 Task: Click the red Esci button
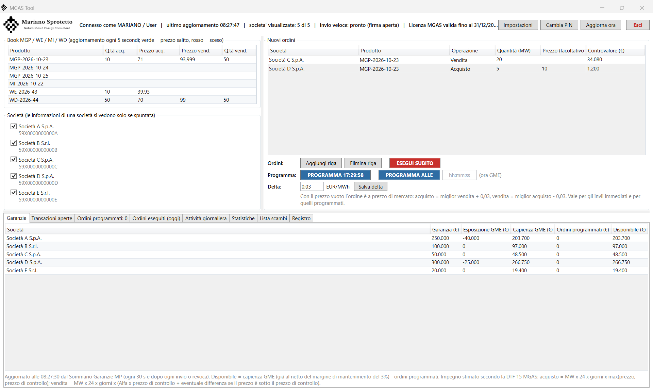pyautogui.click(x=637, y=25)
